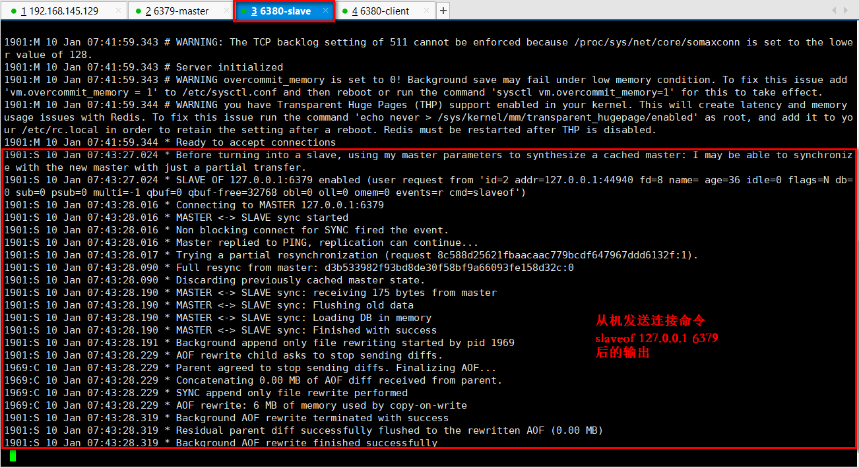Click 'Parent agreed to stop sending diffs' line
859x468 pixels.
[x=250, y=368]
